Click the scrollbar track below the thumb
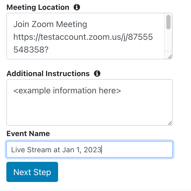This screenshot has height=191, width=191. (x=168, y=40)
